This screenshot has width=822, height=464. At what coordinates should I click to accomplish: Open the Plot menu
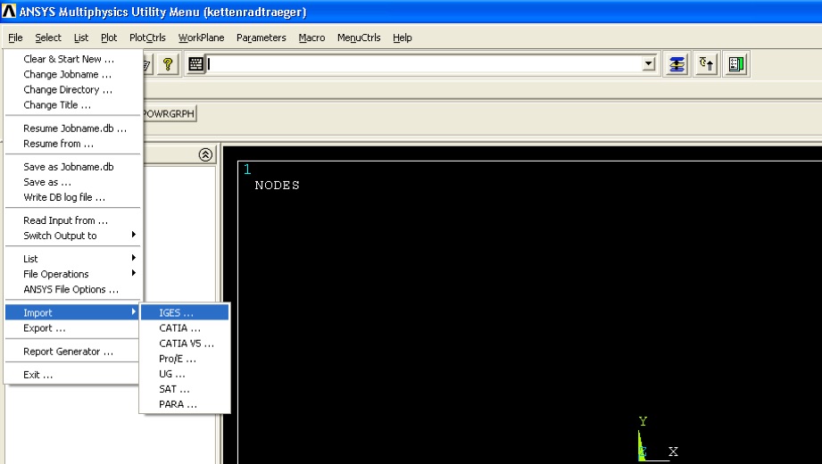[x=109, y=37]
